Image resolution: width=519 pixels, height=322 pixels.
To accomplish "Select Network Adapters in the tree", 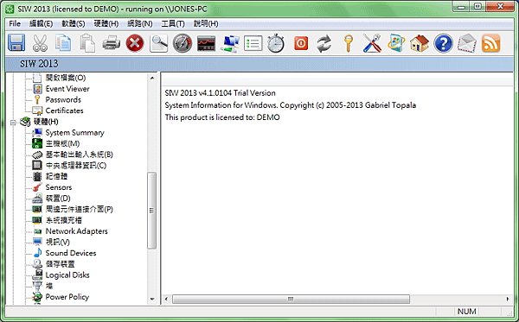I will click(76, 230).
